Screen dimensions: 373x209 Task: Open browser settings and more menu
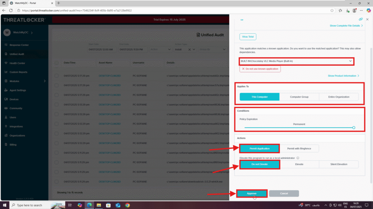pyautogui.click(x=361, y=11)
